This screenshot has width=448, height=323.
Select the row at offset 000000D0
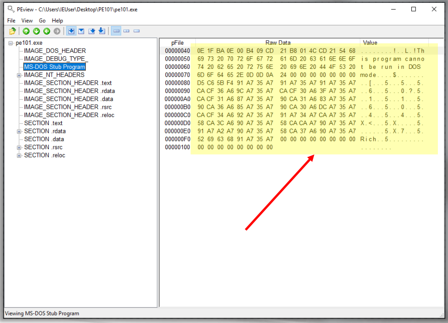pos(301,123)
